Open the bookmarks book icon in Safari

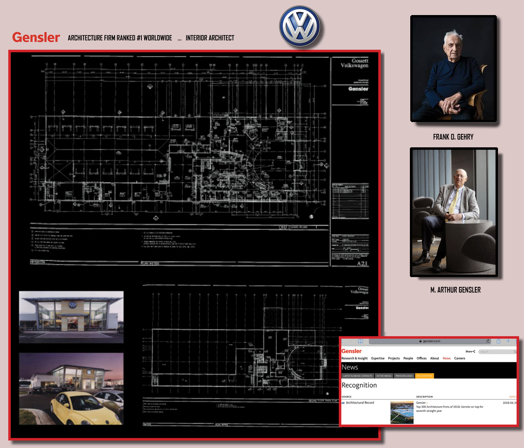(x=360, y=341)
